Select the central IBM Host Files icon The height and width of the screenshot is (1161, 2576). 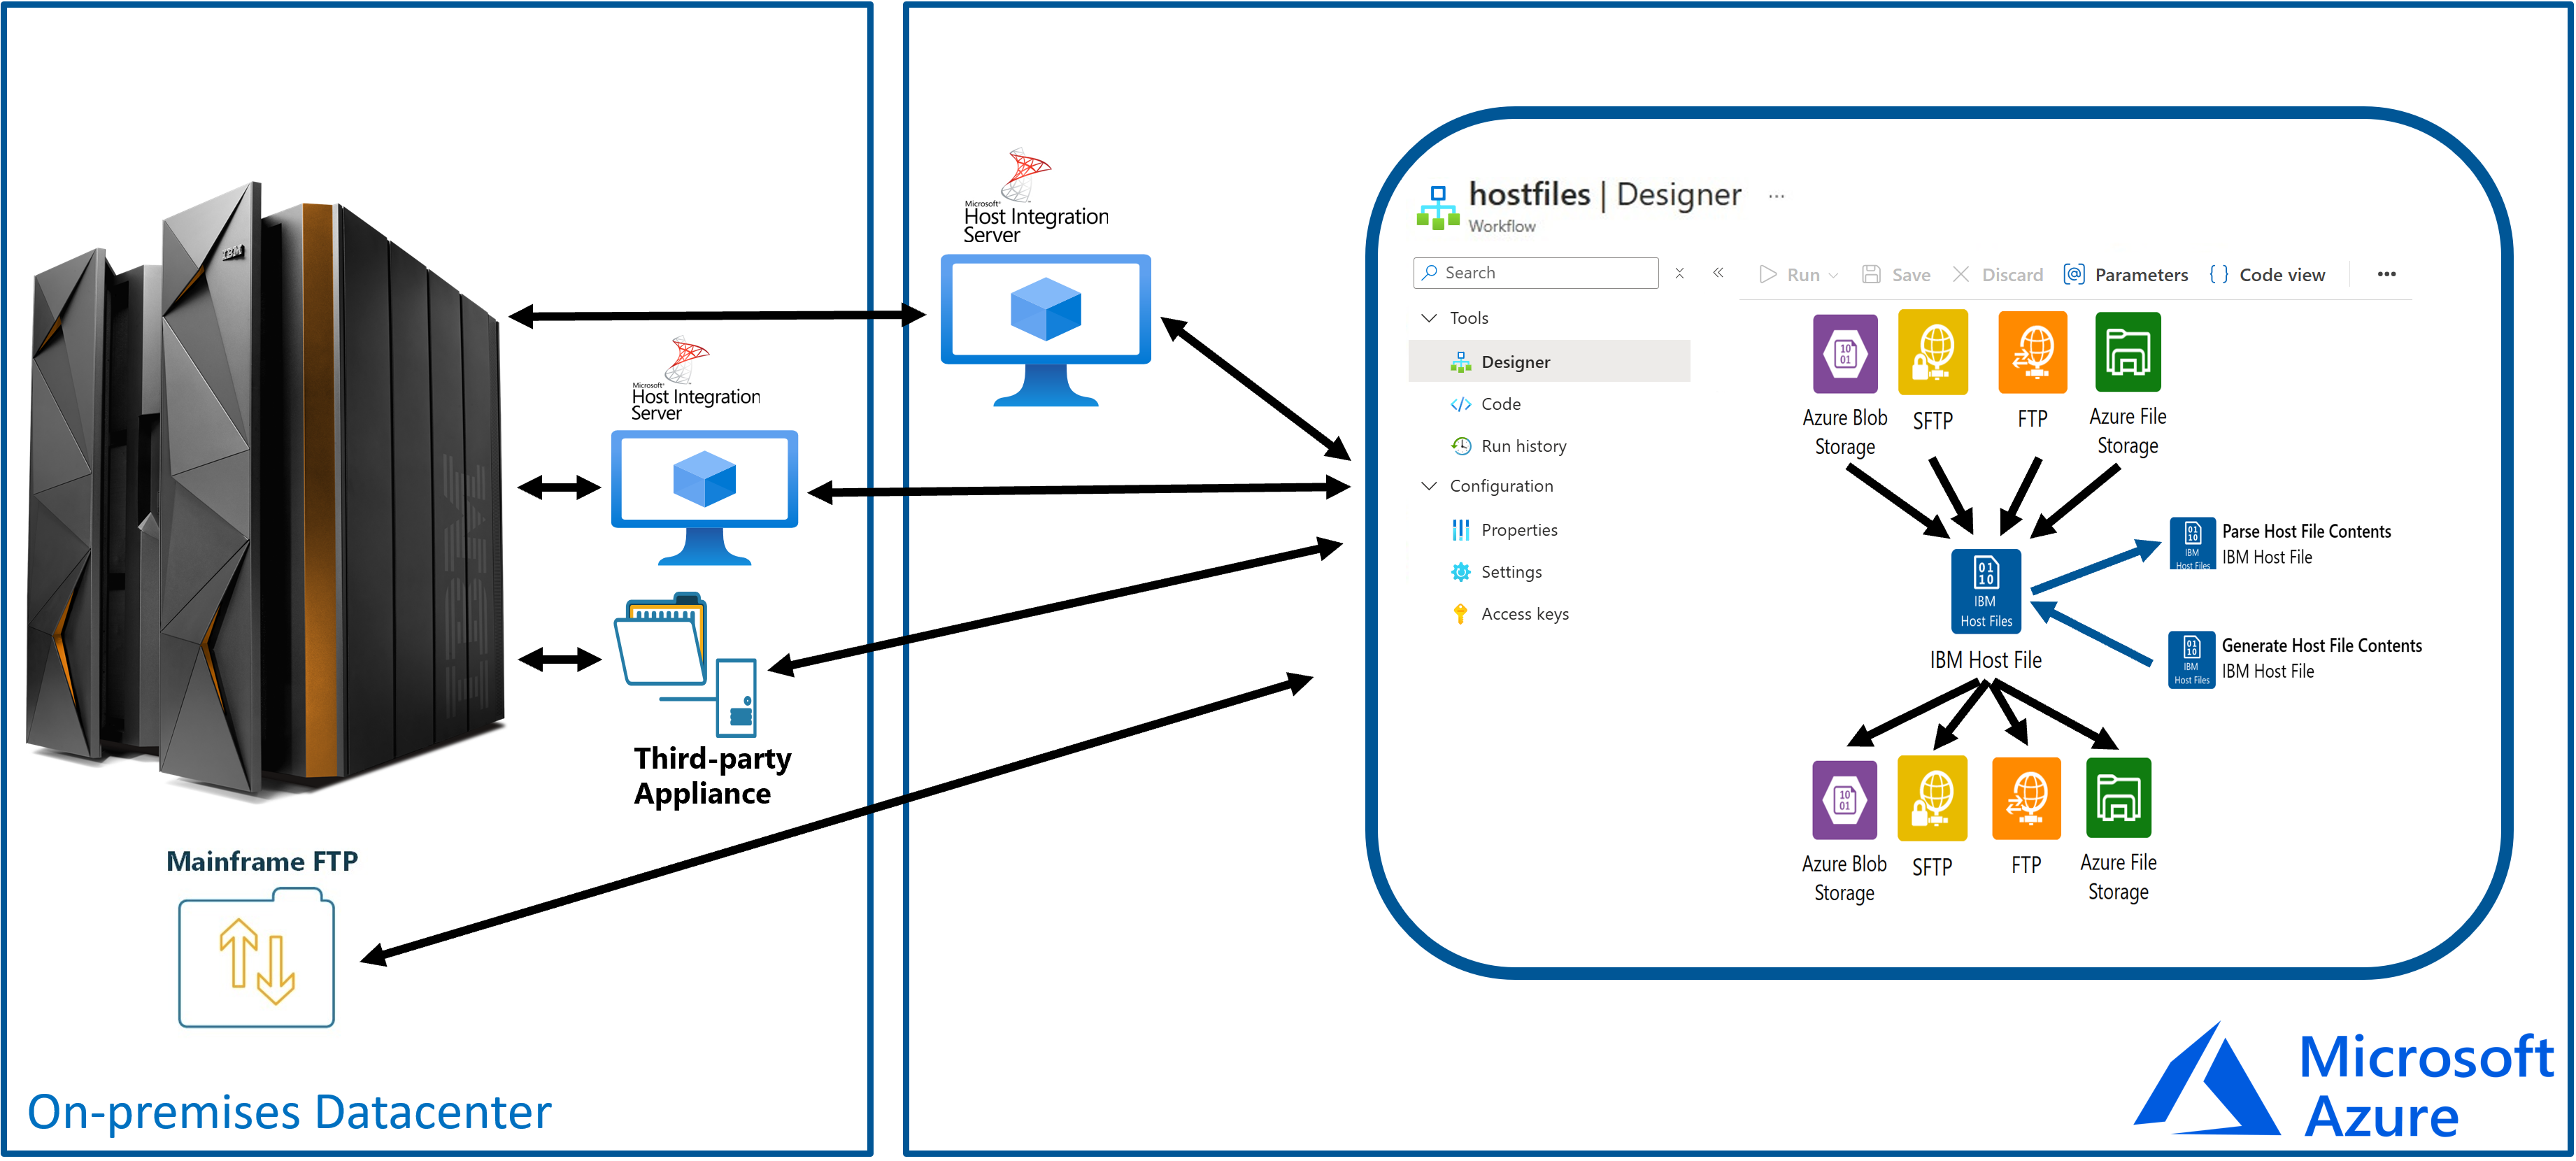tap(1986, 591)
